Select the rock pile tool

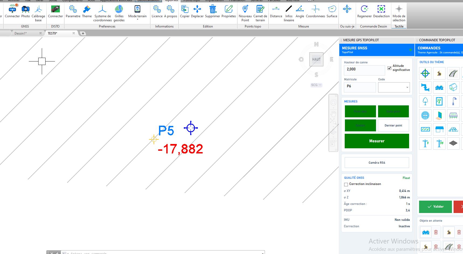click(453, 129)
